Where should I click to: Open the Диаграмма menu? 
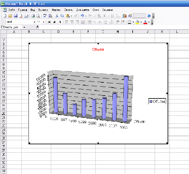83,10
